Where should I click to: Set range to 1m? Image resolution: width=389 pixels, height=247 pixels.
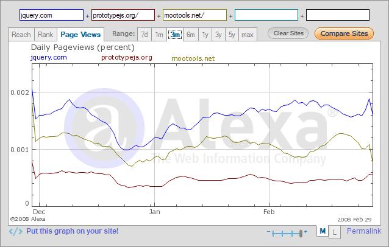click(159, 35)
